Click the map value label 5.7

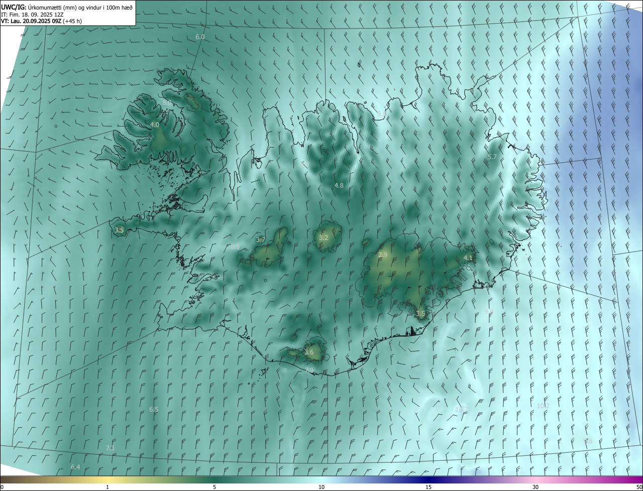492,157
